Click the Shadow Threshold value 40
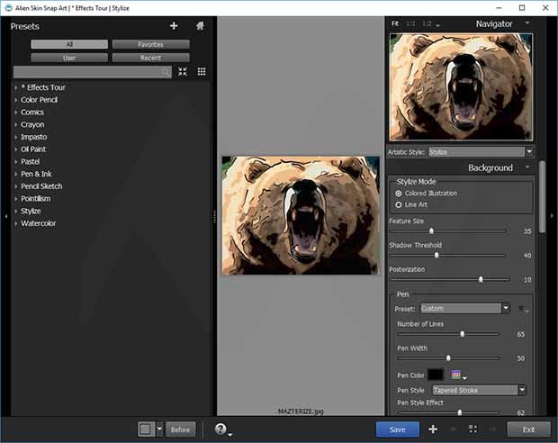This screenshot has height=443, width=558. 527,256
